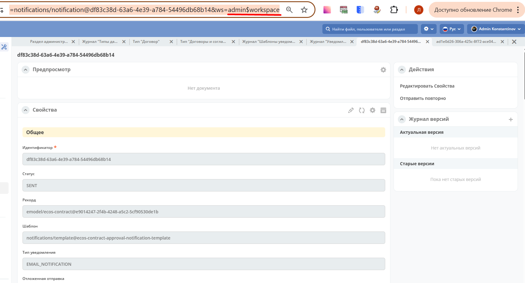
Task: Collapse the Предпросмотр panel
Action: point(26,70)
